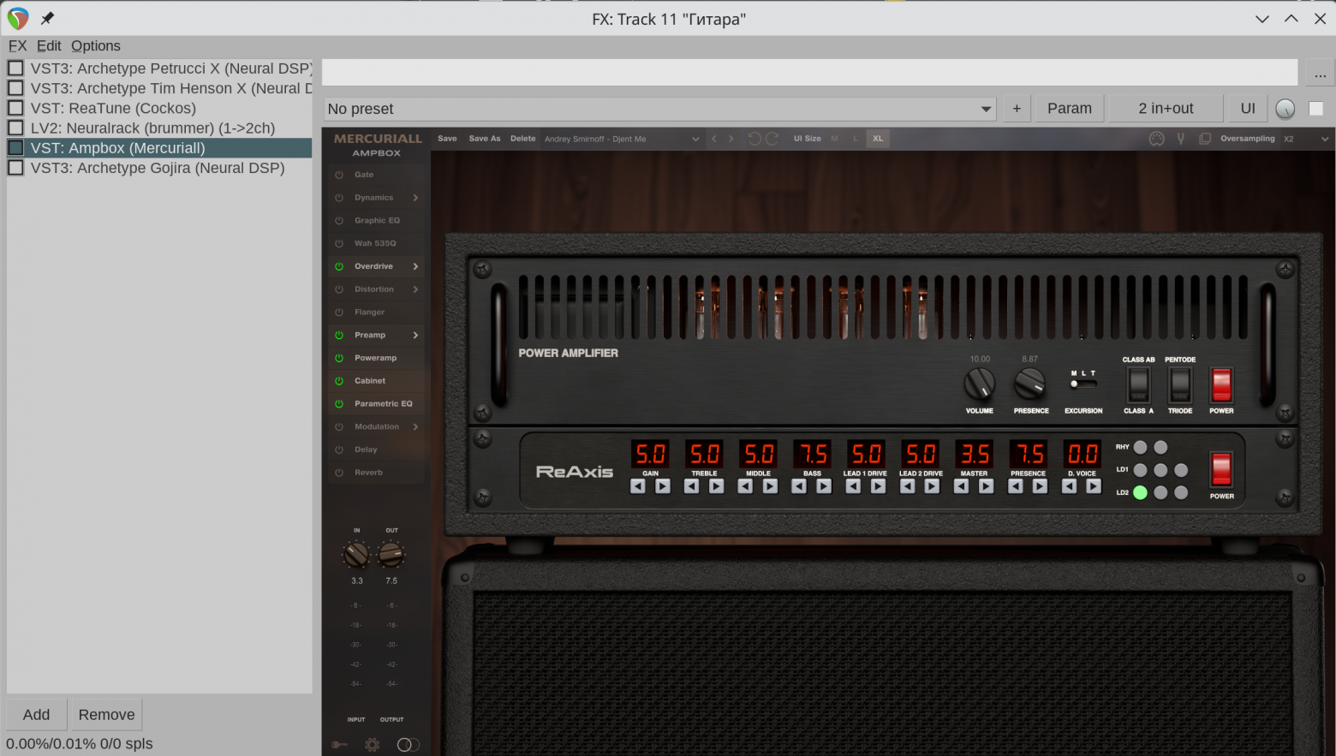Toggle the Gate module power icon
The width and height of the screenshot is (1336, 756).
[339, 175]
